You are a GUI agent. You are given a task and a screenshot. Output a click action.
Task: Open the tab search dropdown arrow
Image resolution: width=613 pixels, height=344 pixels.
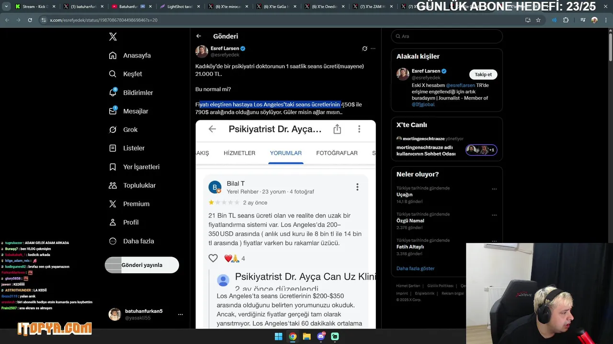(x=7, y=7)
